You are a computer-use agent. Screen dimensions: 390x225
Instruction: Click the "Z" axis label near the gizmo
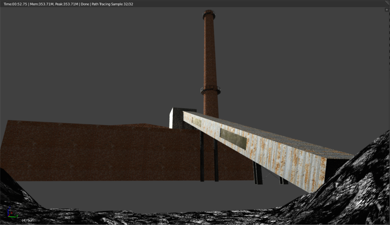(10, 207)
